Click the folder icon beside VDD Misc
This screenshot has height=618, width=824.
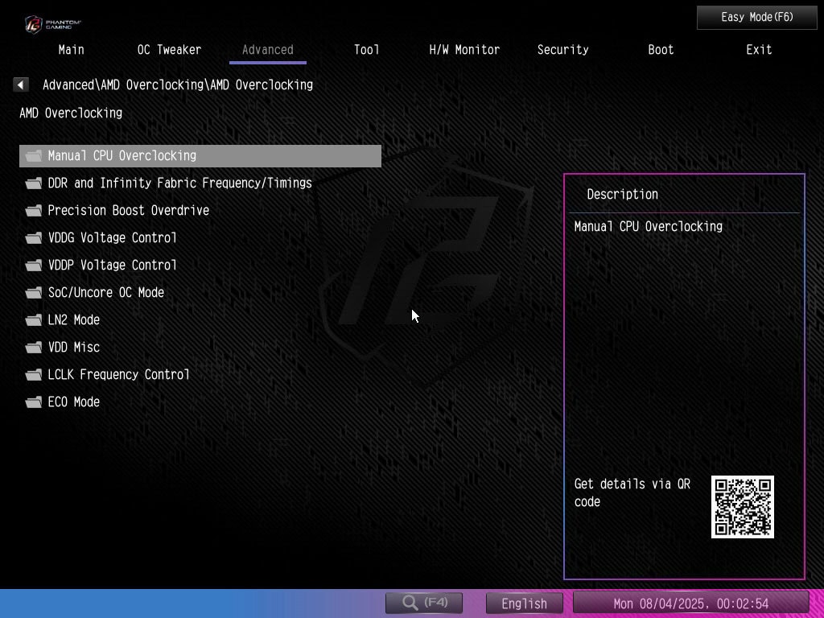(x=34, y=347)
